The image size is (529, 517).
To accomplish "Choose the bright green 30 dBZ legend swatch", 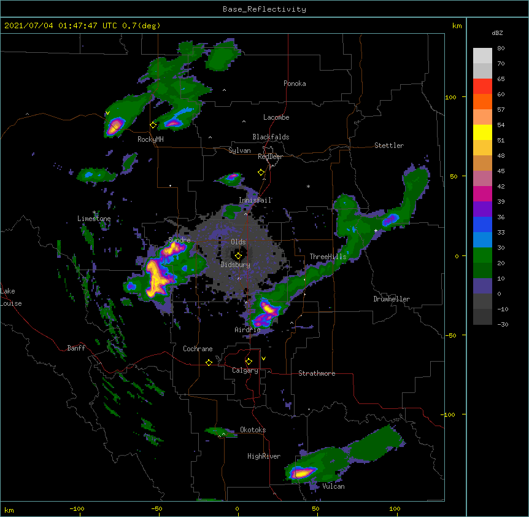I will (x=482, y=255).
